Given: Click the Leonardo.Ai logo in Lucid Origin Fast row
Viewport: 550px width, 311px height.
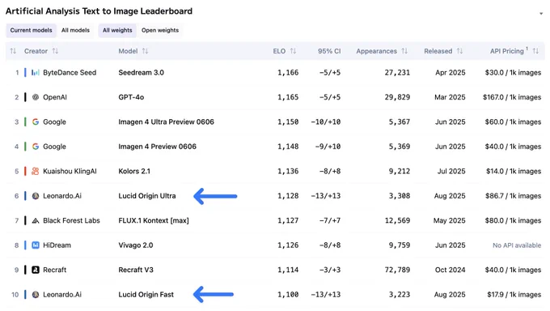Looking at the screenshot, I should 36,295.
